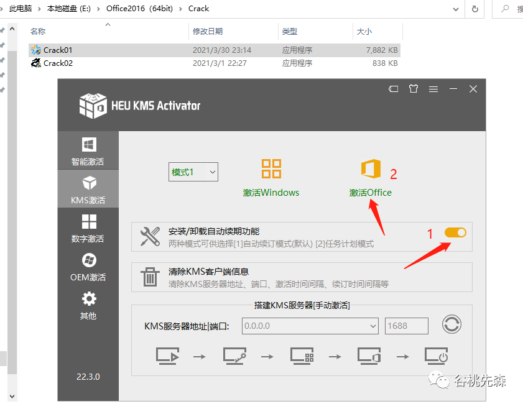Click the 激活Windows grid icon
The height and width of the screenshot is (404, 523).
pos(271,168)
